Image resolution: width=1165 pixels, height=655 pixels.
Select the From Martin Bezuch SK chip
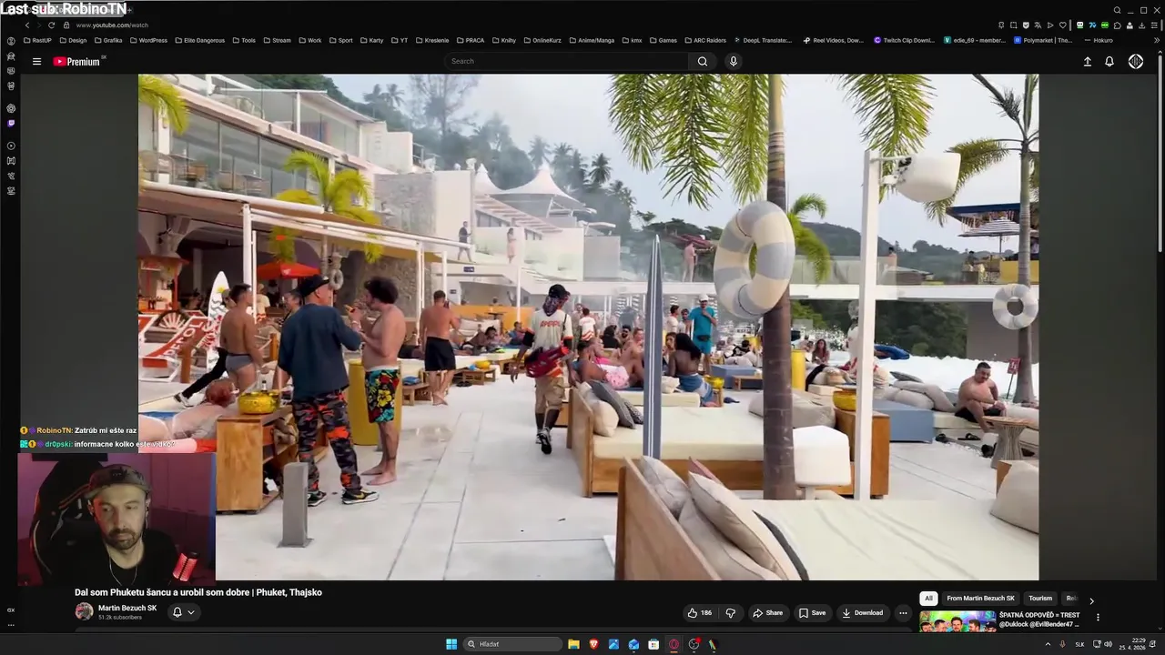tap(980, 599)
